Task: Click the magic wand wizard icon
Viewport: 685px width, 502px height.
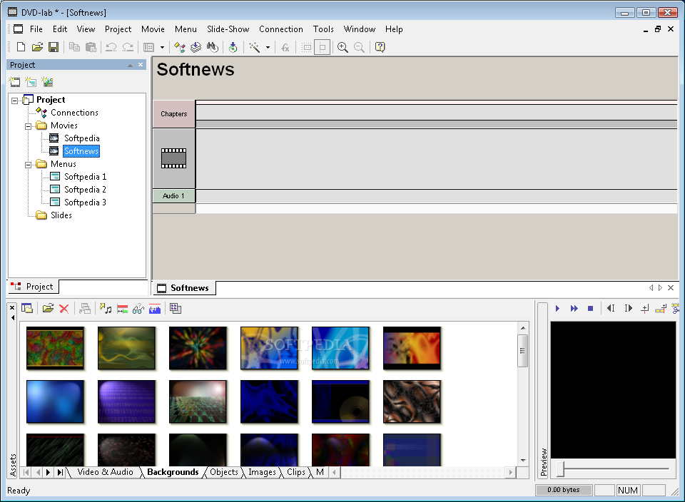Action: pos(254,47)
